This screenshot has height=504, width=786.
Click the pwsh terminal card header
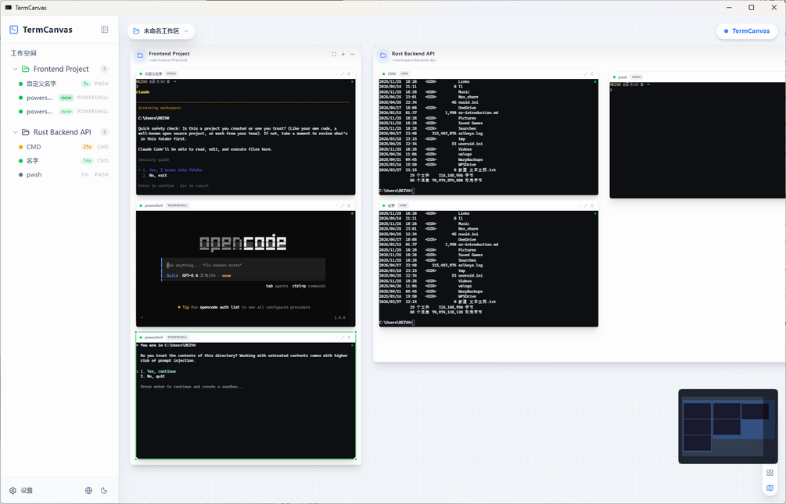click(698, 77)
